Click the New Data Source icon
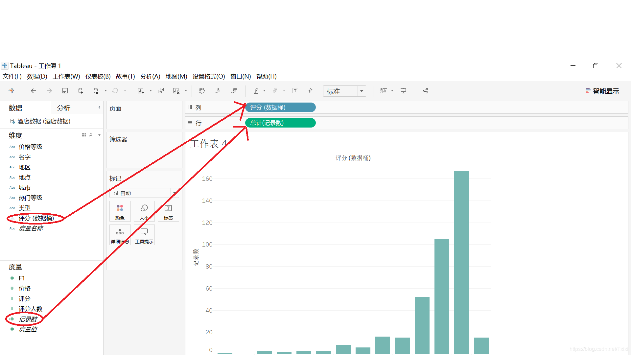Image resolution: width=631 pixels, height=355 pixels. pyautogui.click(x=81, y=91)
